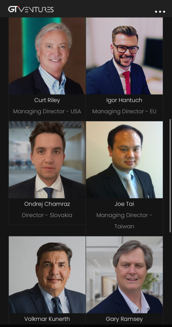Click 'Director - Slovakia' title text
The height and width of the screenshot is (327, 172).
[x=47, y=215]
